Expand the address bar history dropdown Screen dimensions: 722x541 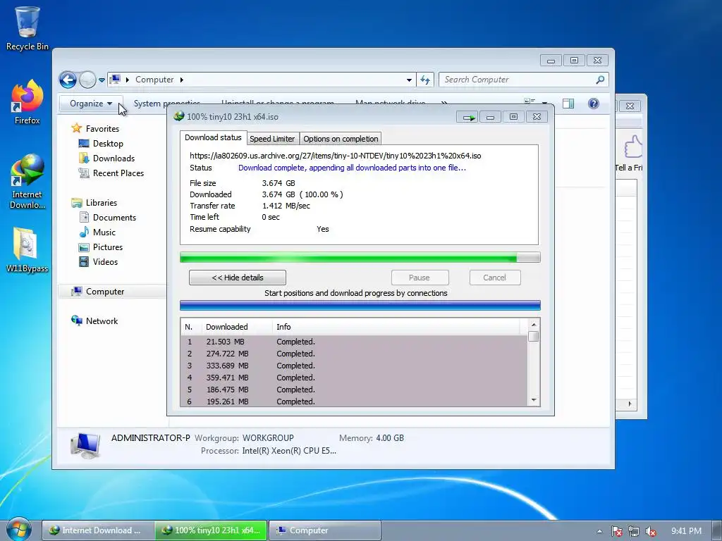tap(409, 80)
